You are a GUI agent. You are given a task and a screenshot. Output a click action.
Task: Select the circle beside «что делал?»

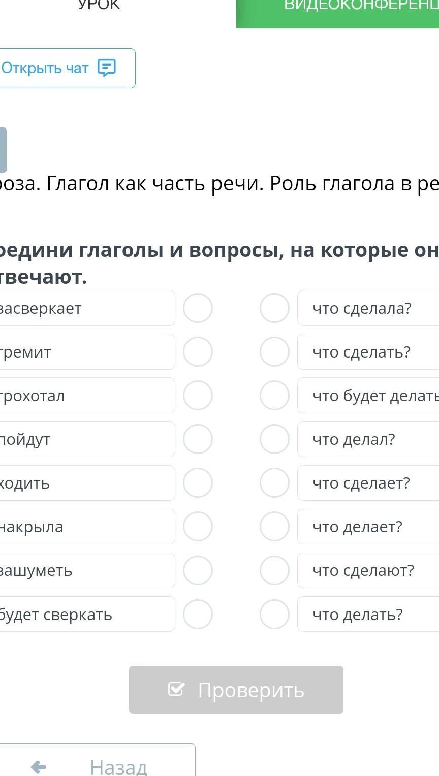274,439
